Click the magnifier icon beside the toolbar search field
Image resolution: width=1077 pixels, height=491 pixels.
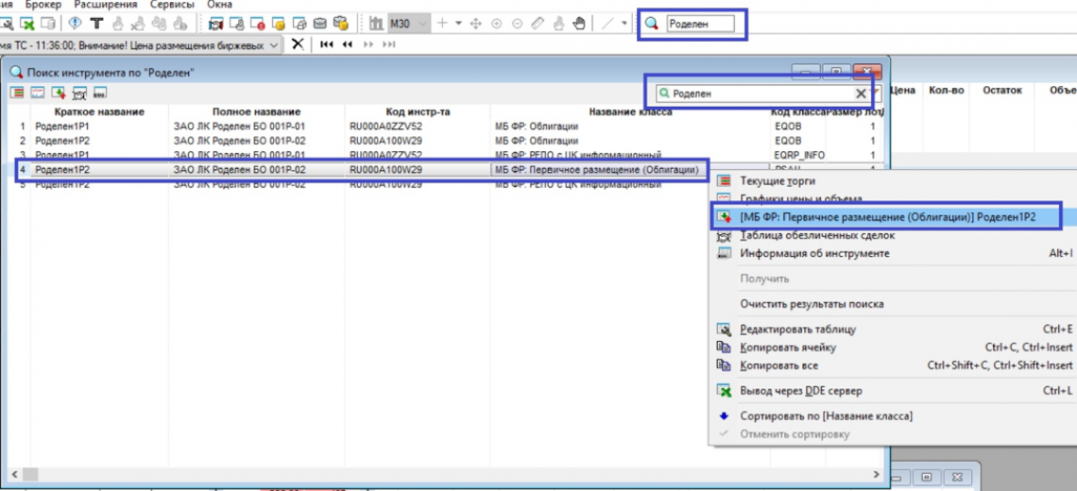pyautogui.click(x=651, y=24)
